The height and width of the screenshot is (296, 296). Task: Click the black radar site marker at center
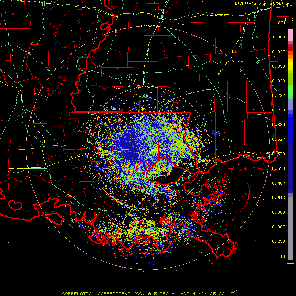(148, 148)
